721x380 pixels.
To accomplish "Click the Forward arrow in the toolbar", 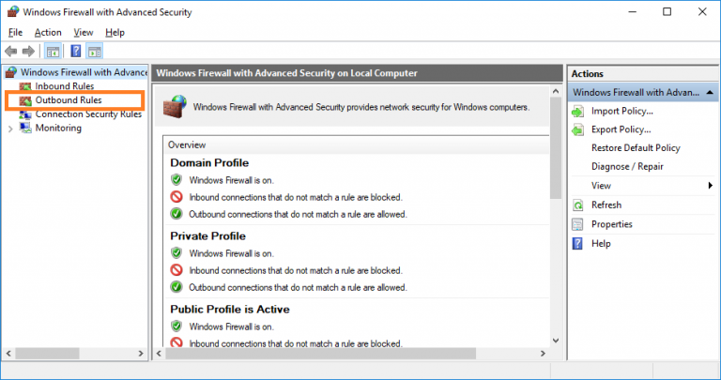I will tap(28, 51).
